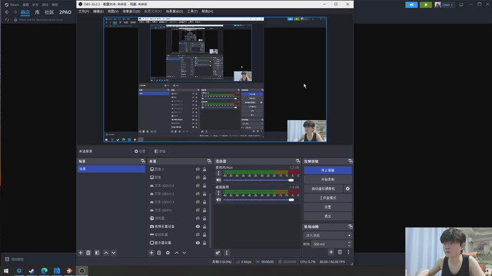Screen dimensions: 492x276
Task: Move source down arrow in Sources panel
Action: pos(184,253)
